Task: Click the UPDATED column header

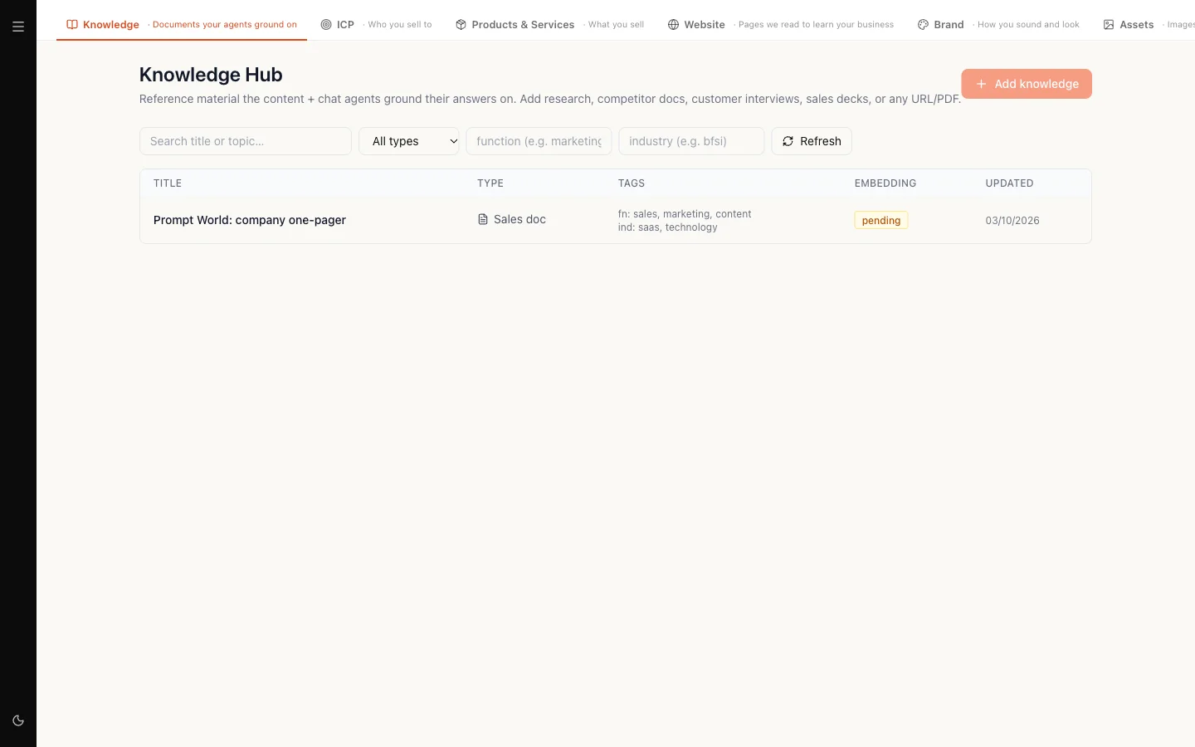Action: (1009, 183)
